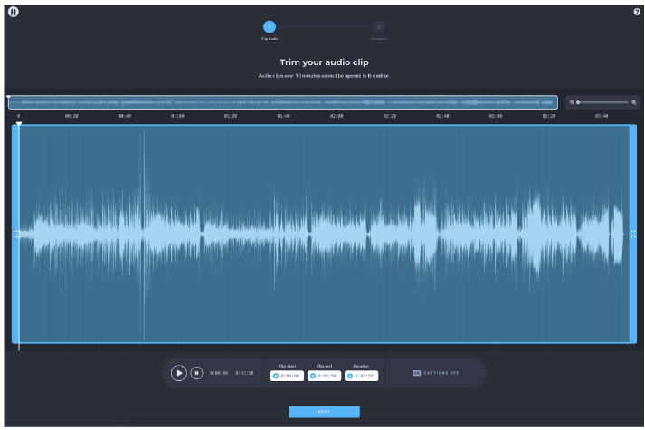Image resolution: width=645 pixels, height=430 pixels.
Task: Open the help question mark icon
Action: (x=637, y=12)
